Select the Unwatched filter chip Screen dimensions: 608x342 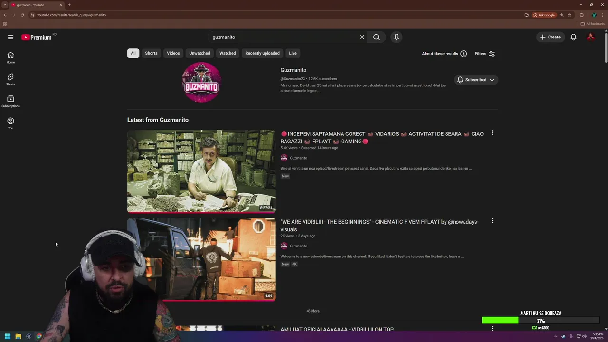199,53
